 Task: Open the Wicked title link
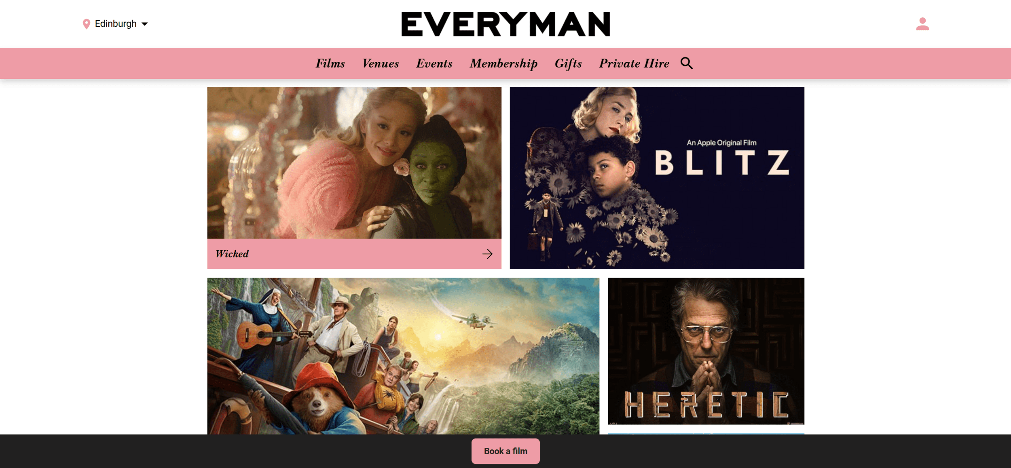(x=232, y=254)
